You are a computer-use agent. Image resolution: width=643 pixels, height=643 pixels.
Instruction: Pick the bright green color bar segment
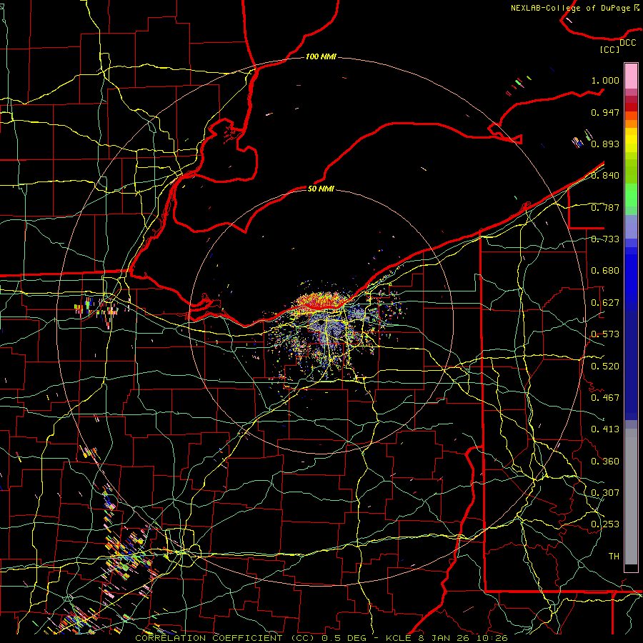tap(631, 195)
